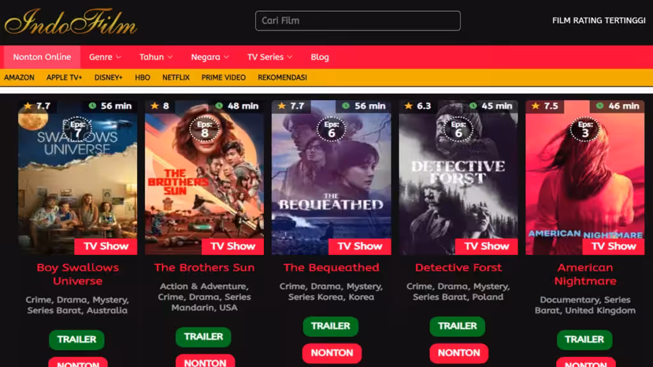
Task: Click the Cari Film search field
Action: pos(358,21)
